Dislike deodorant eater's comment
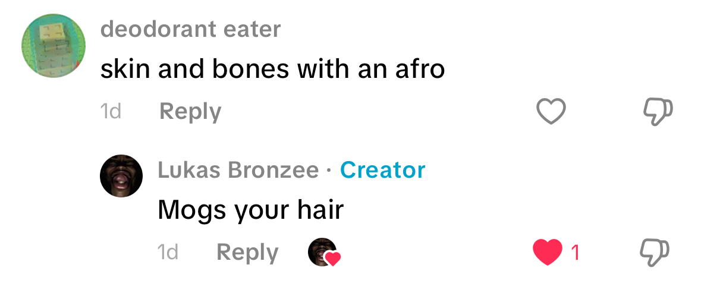 (x=658, y=112)
